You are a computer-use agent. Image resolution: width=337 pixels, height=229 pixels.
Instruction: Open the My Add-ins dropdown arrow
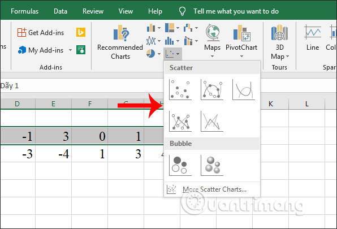(70, 50)
